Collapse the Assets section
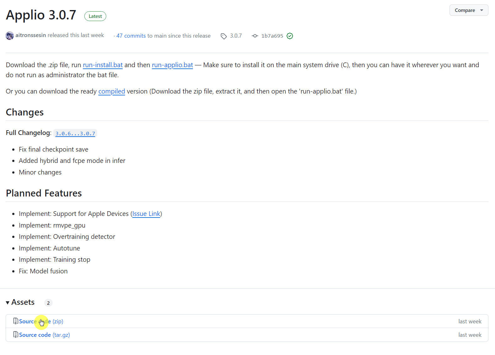 (20, 302)
